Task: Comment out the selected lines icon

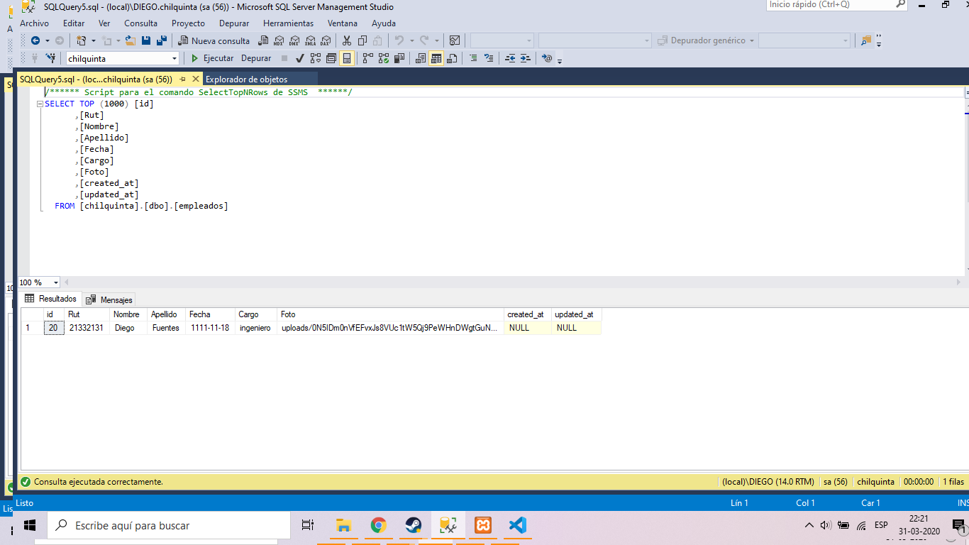Action: pos(473,58)
